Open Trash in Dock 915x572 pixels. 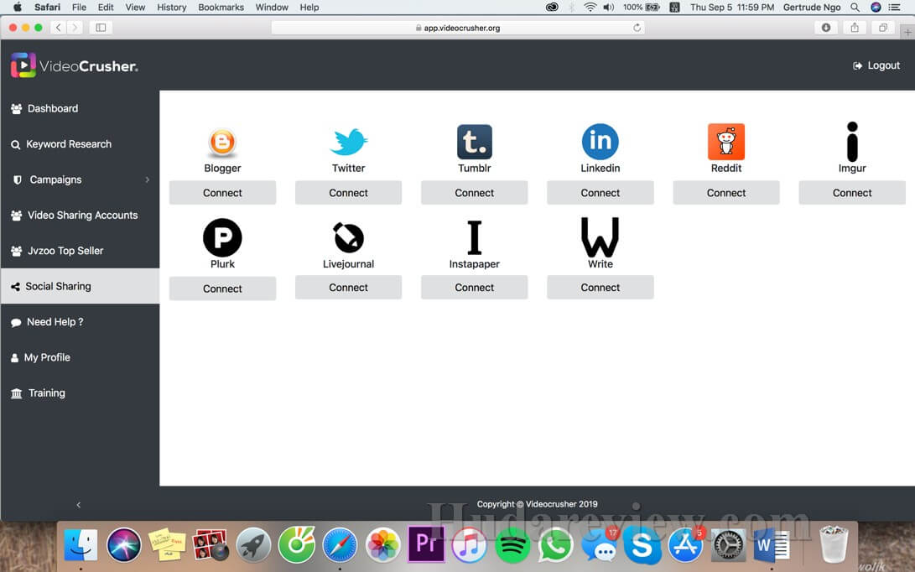coord(834,544)
